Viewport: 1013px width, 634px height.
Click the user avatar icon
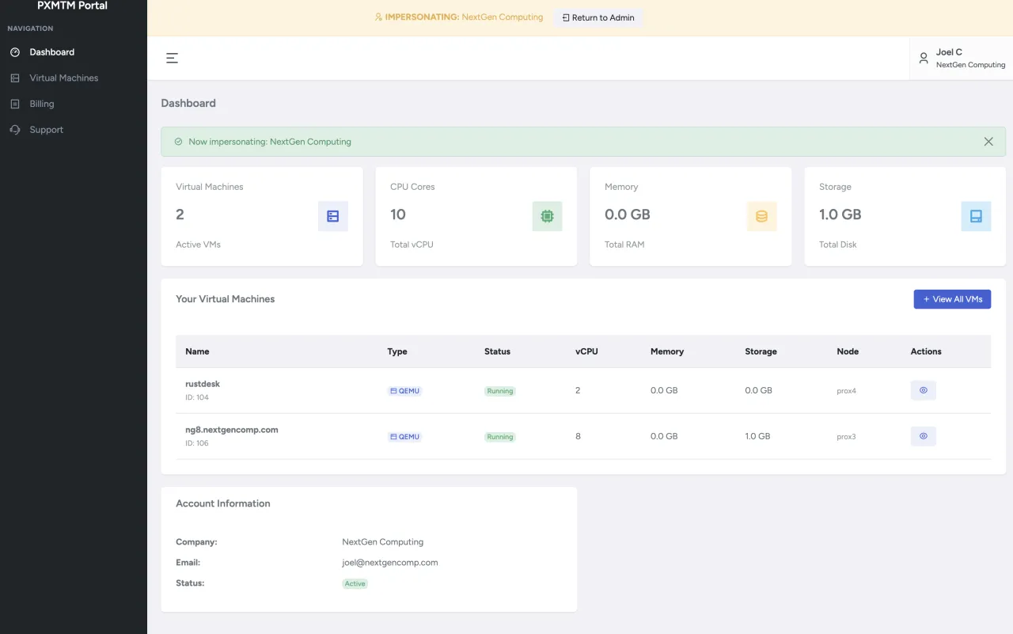[x=923, y=58]
